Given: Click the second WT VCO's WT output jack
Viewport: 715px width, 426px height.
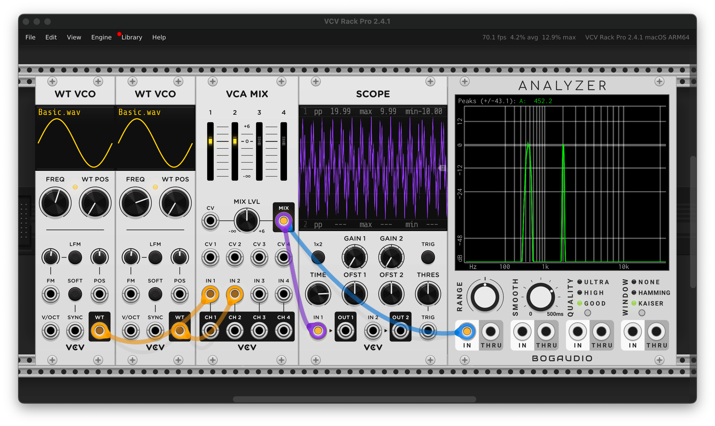Looking at the screenshot, I should pos(180,331).
